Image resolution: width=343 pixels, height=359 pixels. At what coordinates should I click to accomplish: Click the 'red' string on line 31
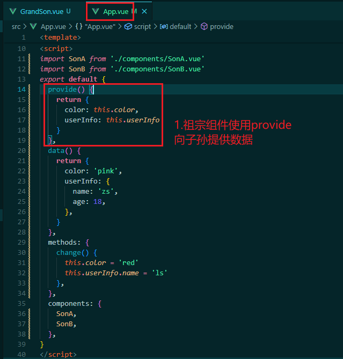129,263
